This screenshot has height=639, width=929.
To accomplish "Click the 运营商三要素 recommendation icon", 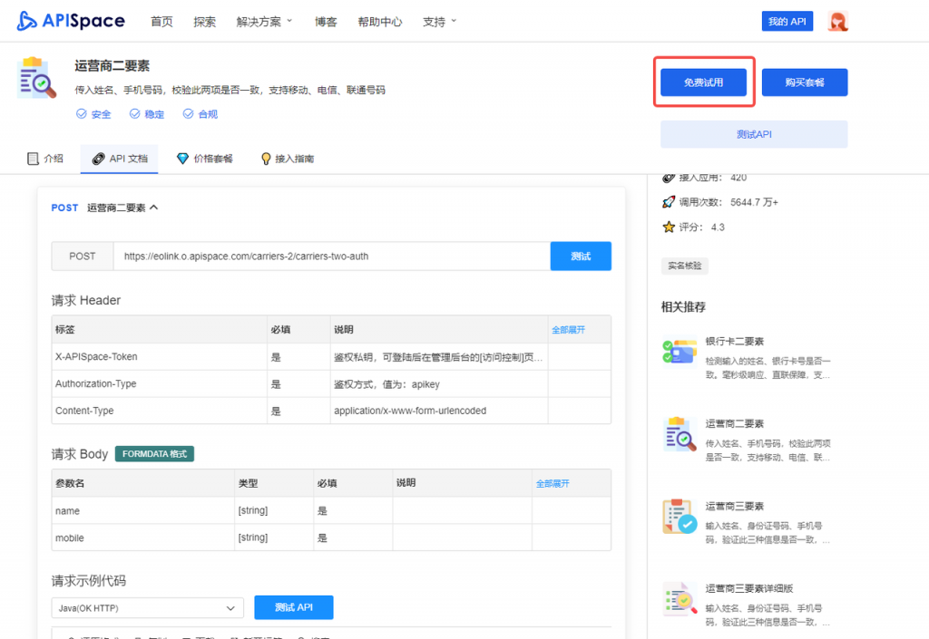I will click(x=680, y=517).
